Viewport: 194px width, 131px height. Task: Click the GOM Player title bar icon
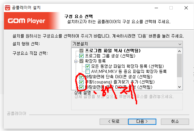pyautogui.click(x=8, y=8)
